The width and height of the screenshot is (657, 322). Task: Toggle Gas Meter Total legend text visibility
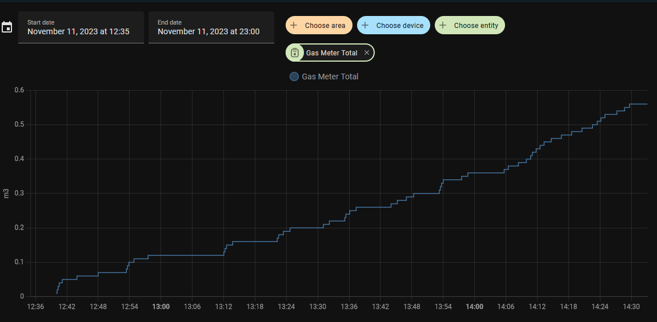330,77
